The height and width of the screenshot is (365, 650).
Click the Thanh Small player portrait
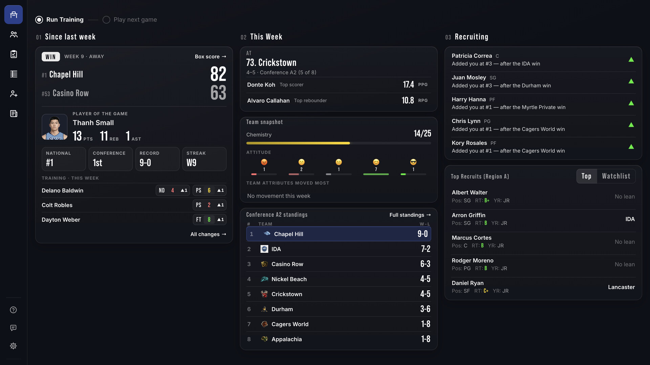click(x=55, y=127)
